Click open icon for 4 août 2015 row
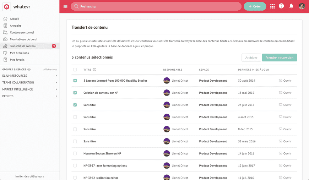Screen dimensions: 309x180 (x=281, y=117)
